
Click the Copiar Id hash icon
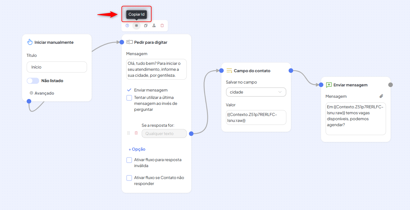[x=136, y=26]
